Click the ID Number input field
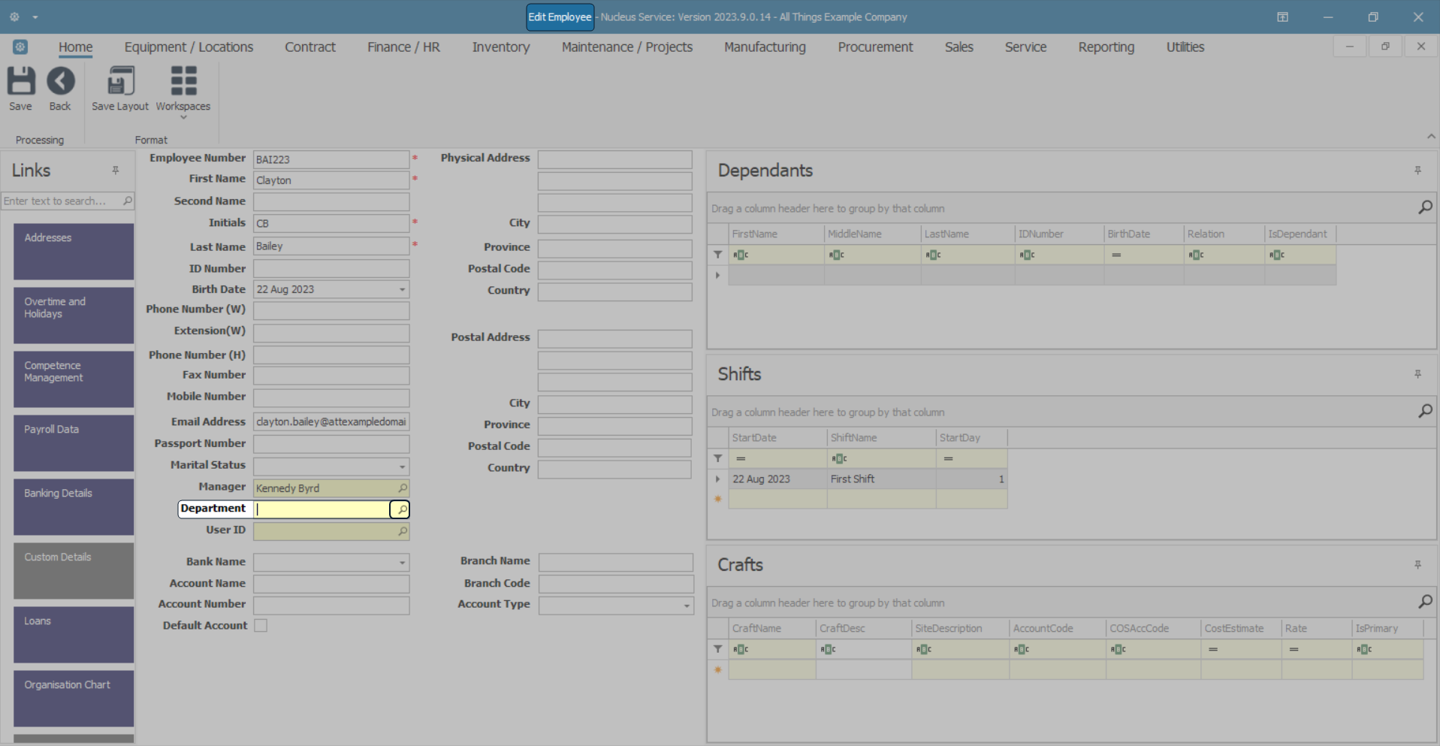Image resolution: width=1440 pixels, height=746 pixels. click(331, 269)
